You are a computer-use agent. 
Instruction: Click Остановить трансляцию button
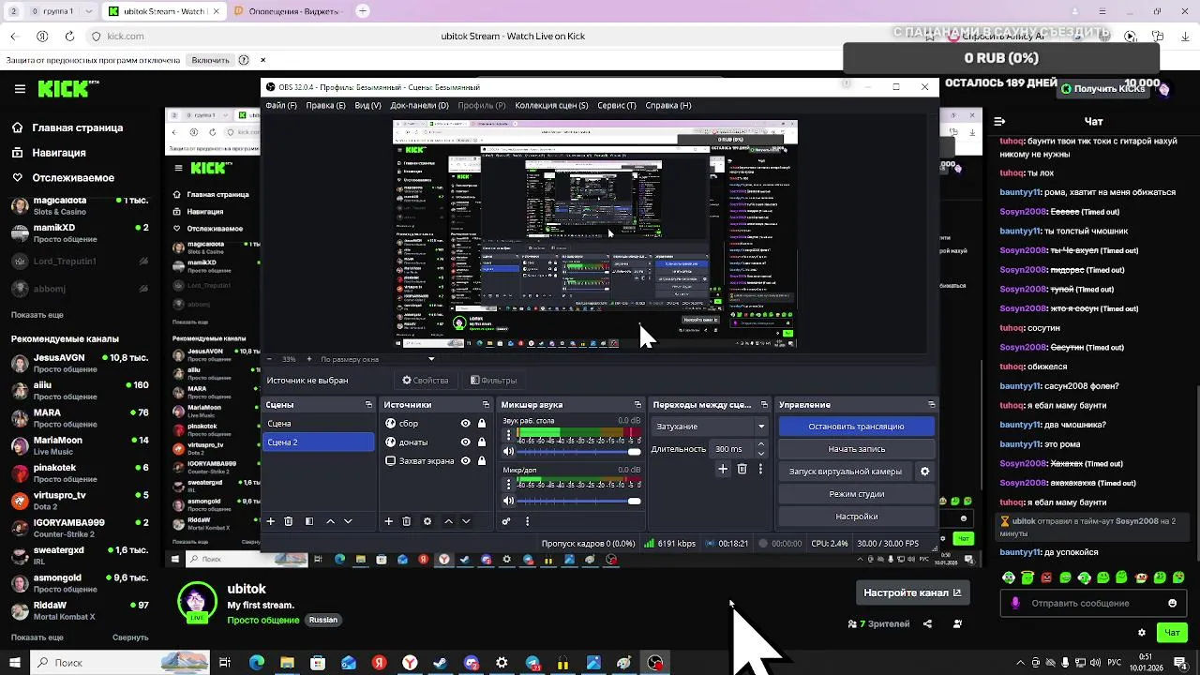(x=856, y=427)
